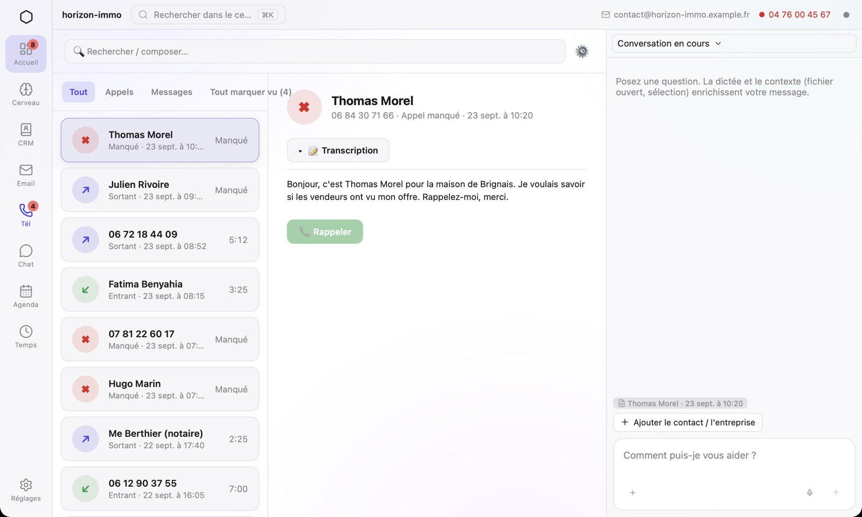Switch to the Tout tab
862x517 pixels.
coord(79,92)
